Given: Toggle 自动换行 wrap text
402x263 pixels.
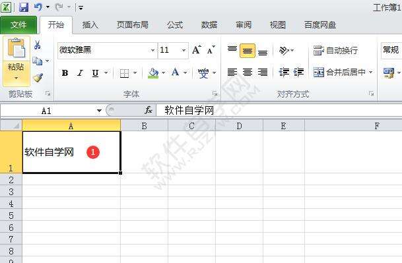Looking at the screenshot, I should tap(335, 51).
